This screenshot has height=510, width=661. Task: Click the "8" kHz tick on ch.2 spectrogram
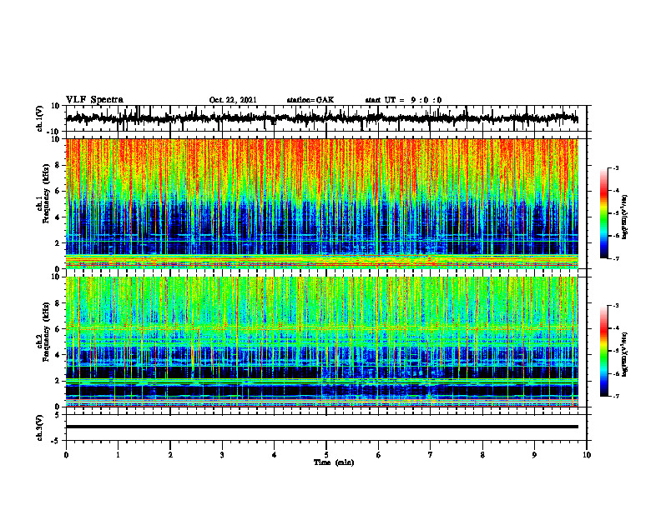[x=58, y=303]
